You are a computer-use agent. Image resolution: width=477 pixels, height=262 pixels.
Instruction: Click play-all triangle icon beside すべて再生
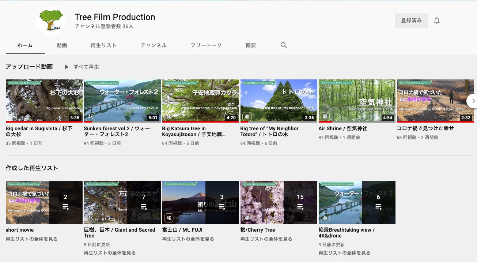coord(66,67)
